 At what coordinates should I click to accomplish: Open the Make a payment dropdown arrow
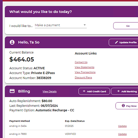pos(85,25)
